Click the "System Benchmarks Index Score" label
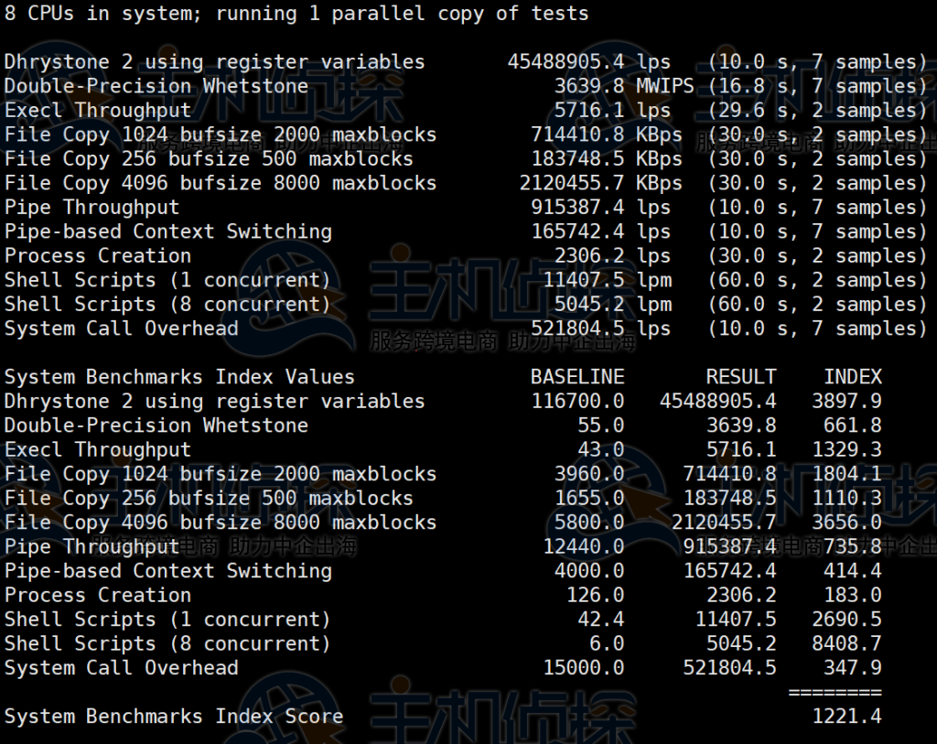The height and width of the screenshot is (744, 937). click(x=174, y=717)
